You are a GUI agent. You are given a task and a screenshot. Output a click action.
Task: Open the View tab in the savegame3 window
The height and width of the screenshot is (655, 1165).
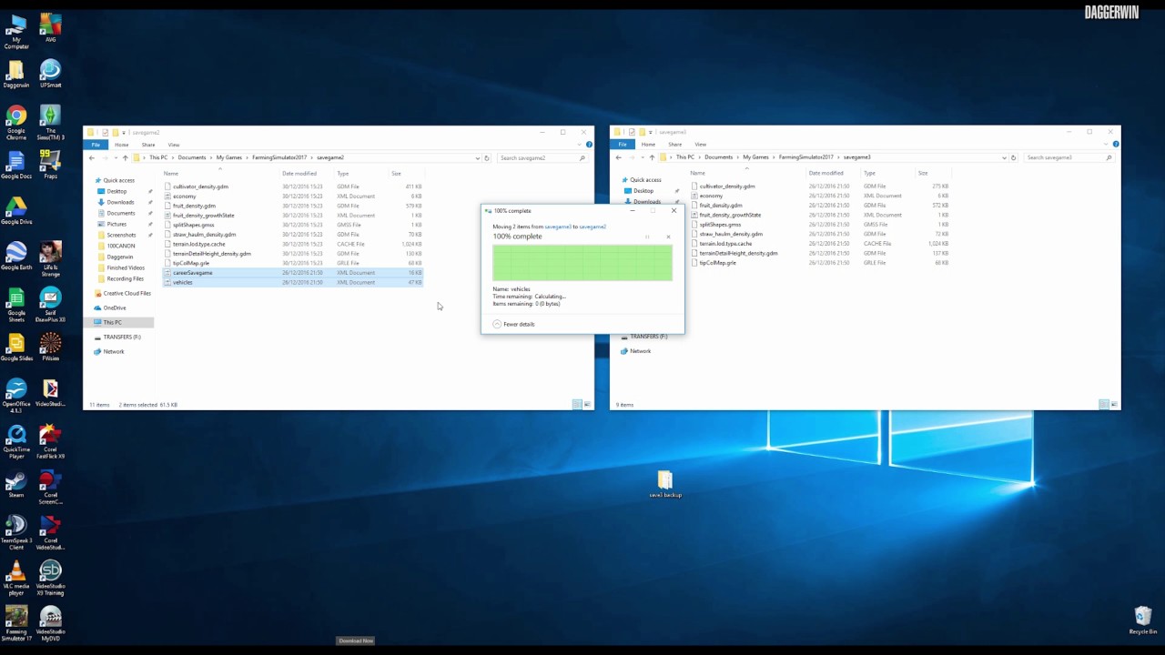700,145
